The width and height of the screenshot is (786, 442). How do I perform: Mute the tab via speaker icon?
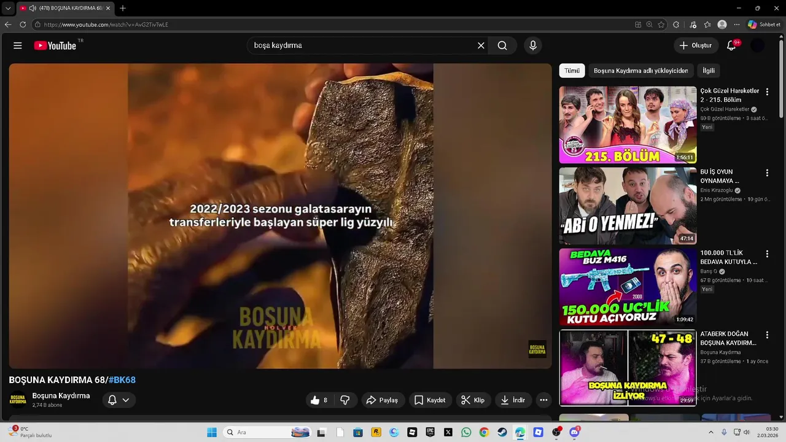32,8
